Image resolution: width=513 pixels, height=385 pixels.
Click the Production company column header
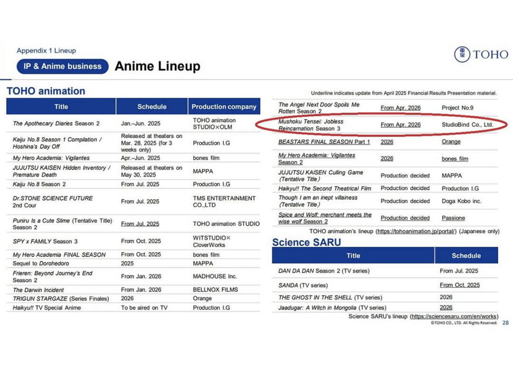pos(224,106)
